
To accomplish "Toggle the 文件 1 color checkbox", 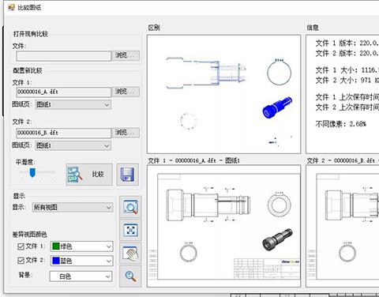I will [x=21, y=246].
